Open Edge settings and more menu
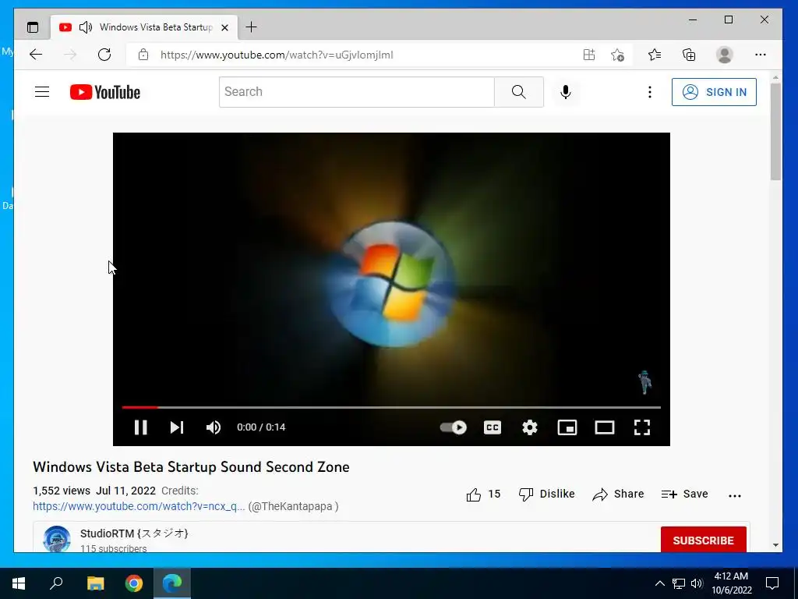Screen dimensions: 798x599 coord(761,55)
